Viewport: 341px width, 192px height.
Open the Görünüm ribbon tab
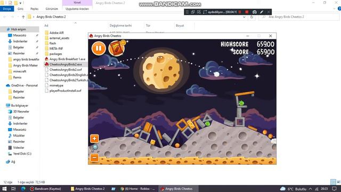click(52, 9)
